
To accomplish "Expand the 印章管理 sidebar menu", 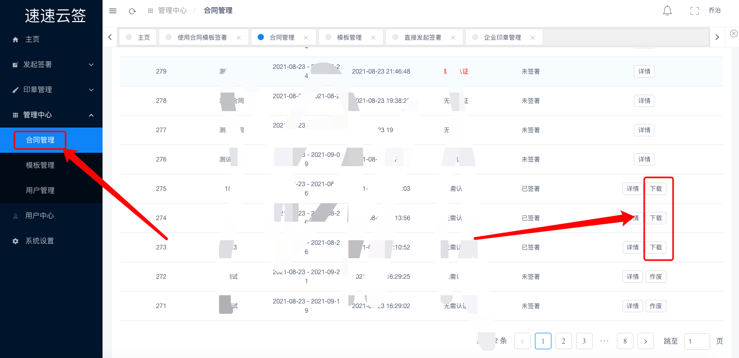I will (51, 89).
